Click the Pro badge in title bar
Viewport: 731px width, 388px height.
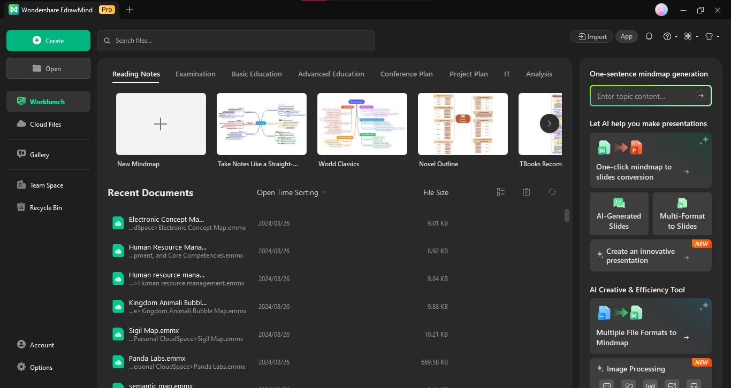107,10
